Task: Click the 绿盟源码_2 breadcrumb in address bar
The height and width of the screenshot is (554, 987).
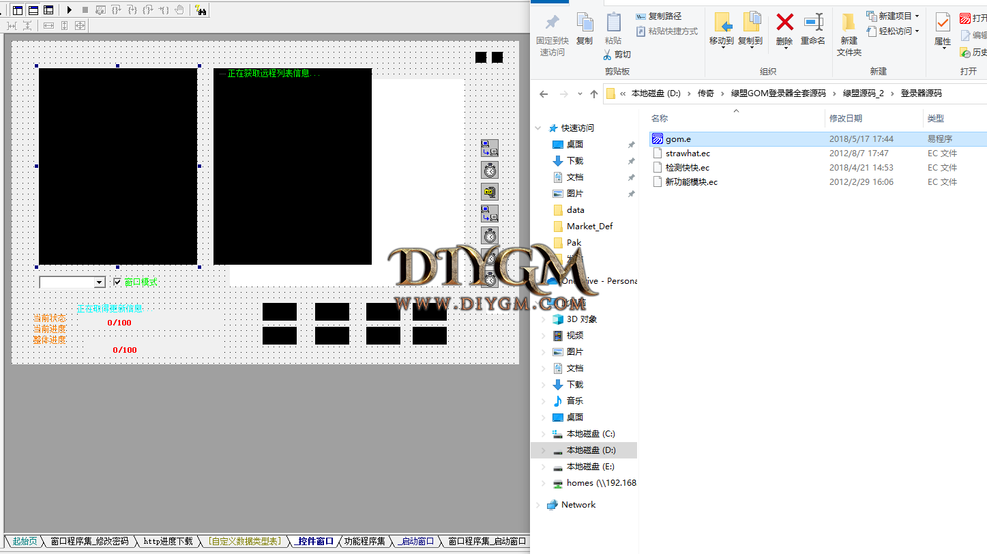Action: point(863,93)
